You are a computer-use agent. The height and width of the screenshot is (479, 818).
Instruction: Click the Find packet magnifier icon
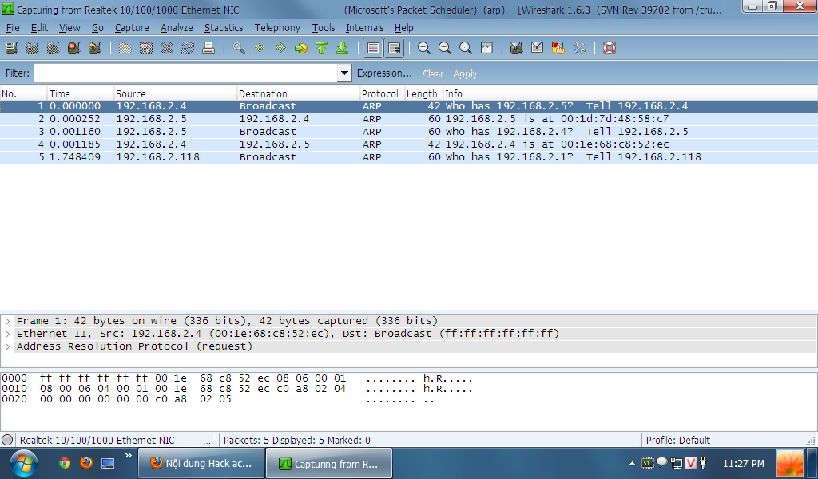[239, 48]
